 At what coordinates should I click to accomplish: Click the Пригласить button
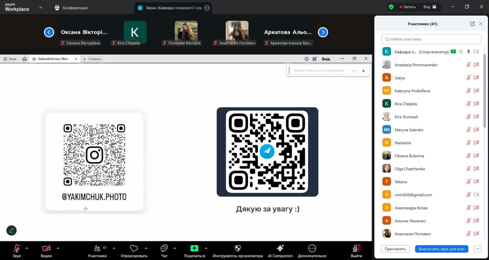tap(395, 249)
